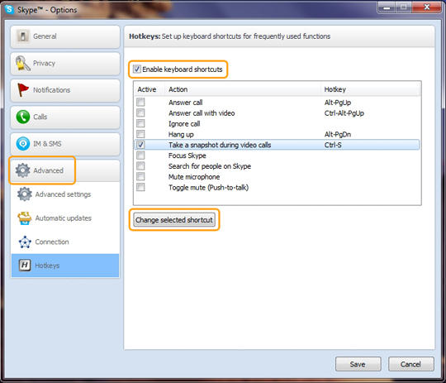Click the Privacy keys icon
This screenshot has width=446, height=383.
tap(23, 63)
